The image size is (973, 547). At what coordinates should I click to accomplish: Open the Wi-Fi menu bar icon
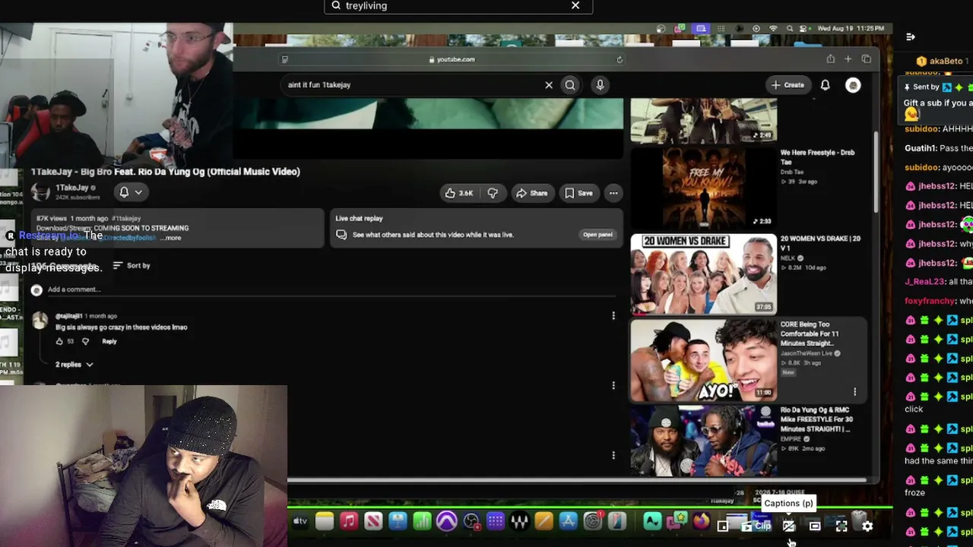773,29
